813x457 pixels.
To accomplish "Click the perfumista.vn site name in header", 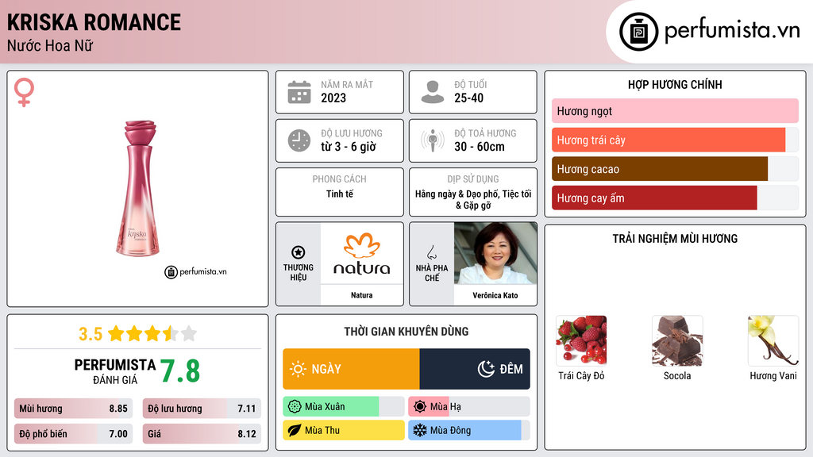I will (732, 31).
